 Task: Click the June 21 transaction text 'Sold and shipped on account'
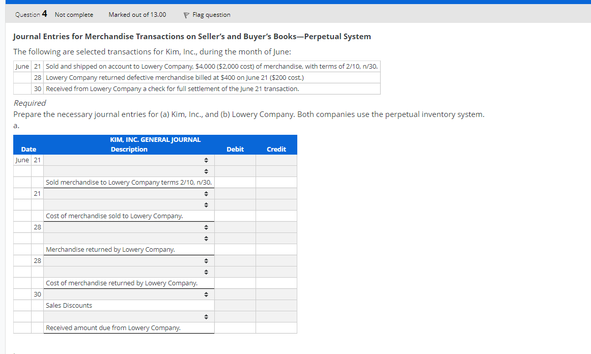212,66
